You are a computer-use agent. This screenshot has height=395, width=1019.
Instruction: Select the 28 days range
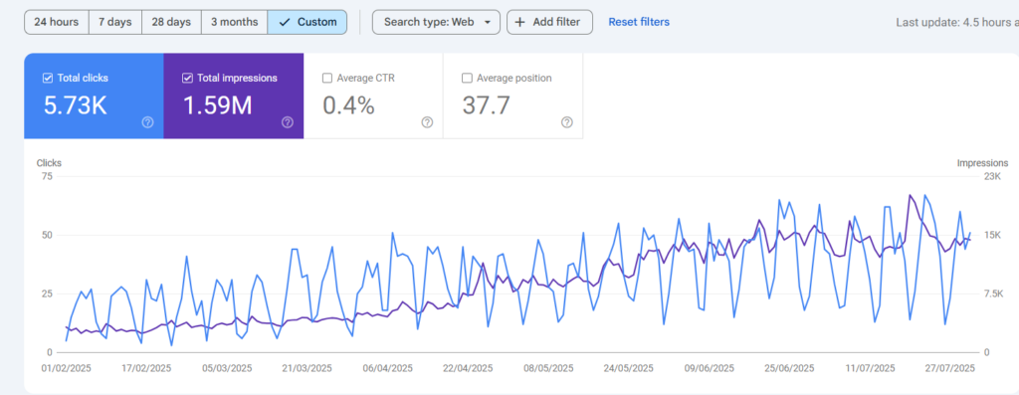click(x=171, y=22)
